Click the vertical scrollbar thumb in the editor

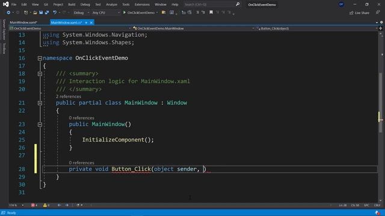380,103
